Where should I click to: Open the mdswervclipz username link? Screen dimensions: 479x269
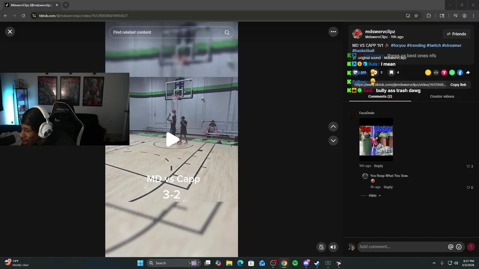(x=380, y=32)
